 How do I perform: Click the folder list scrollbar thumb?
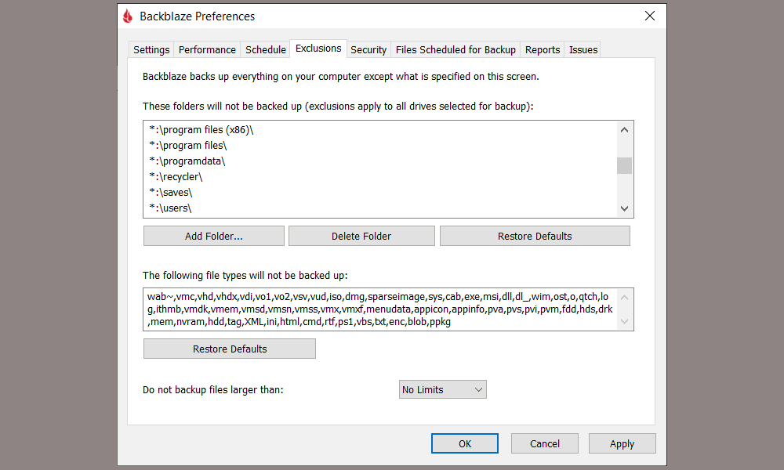pos(624,166)
